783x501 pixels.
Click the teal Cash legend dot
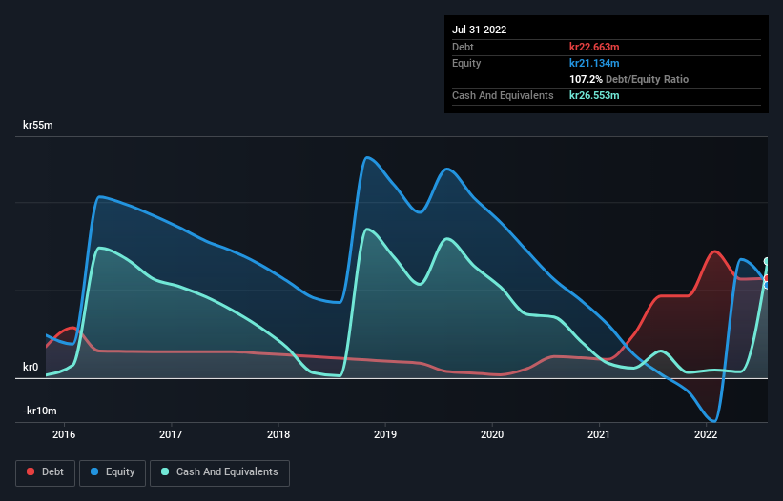coord(165,472)
